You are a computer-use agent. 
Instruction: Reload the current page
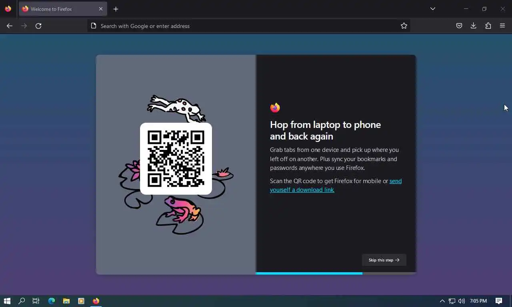38,26
